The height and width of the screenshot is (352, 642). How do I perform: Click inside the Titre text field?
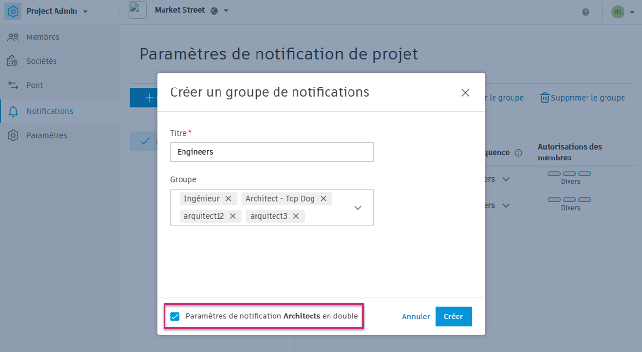tap(272, 152)
